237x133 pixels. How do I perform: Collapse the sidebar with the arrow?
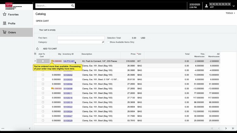(30, 128)
